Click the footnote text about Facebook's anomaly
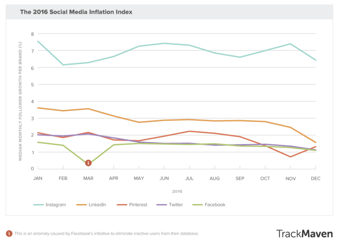Screen dimensions: 342x246 (x=107, y=234)
